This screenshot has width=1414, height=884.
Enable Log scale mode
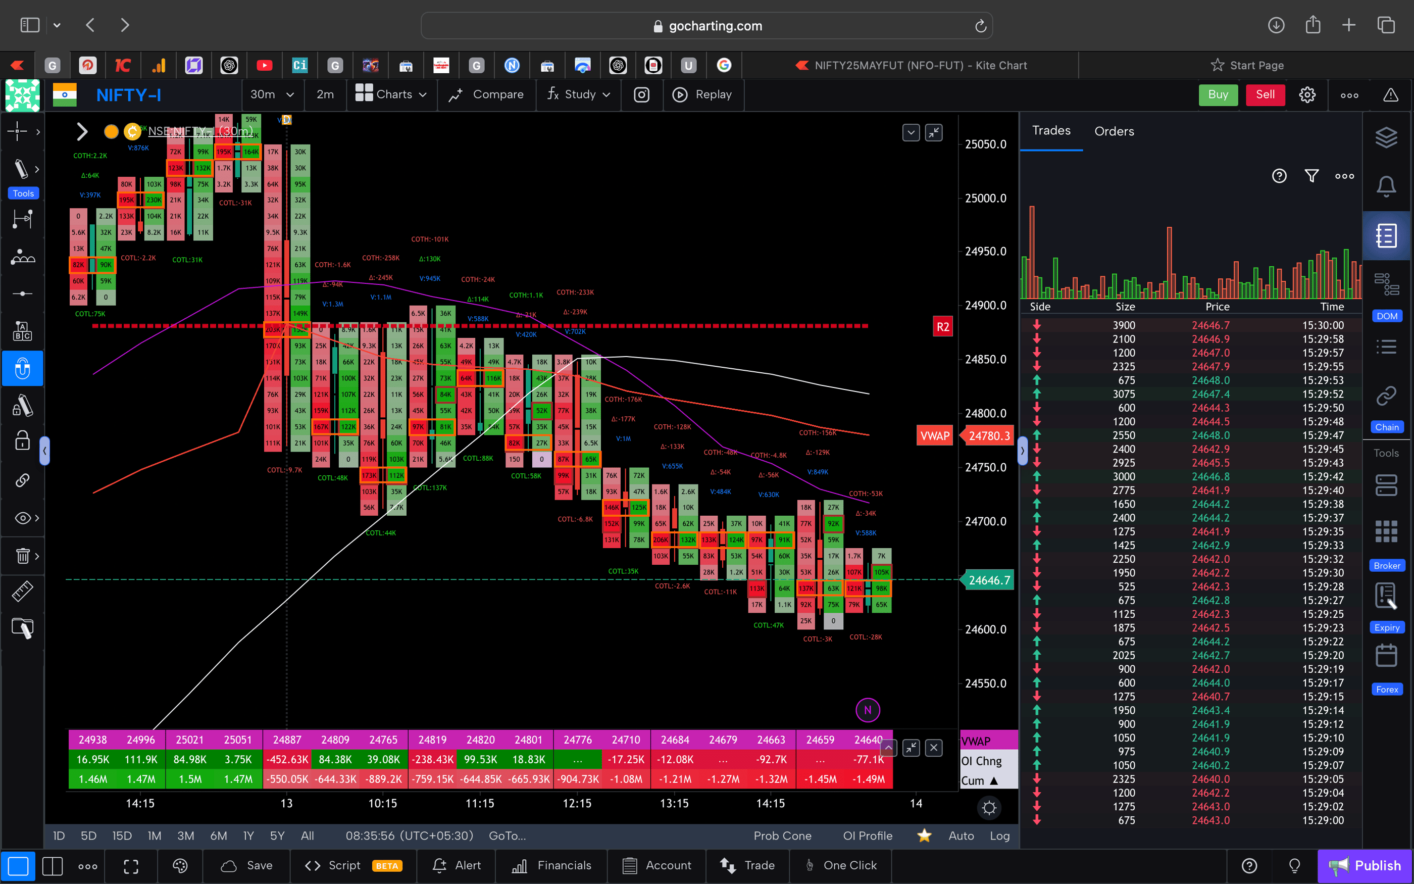[x=1000, y=836]
